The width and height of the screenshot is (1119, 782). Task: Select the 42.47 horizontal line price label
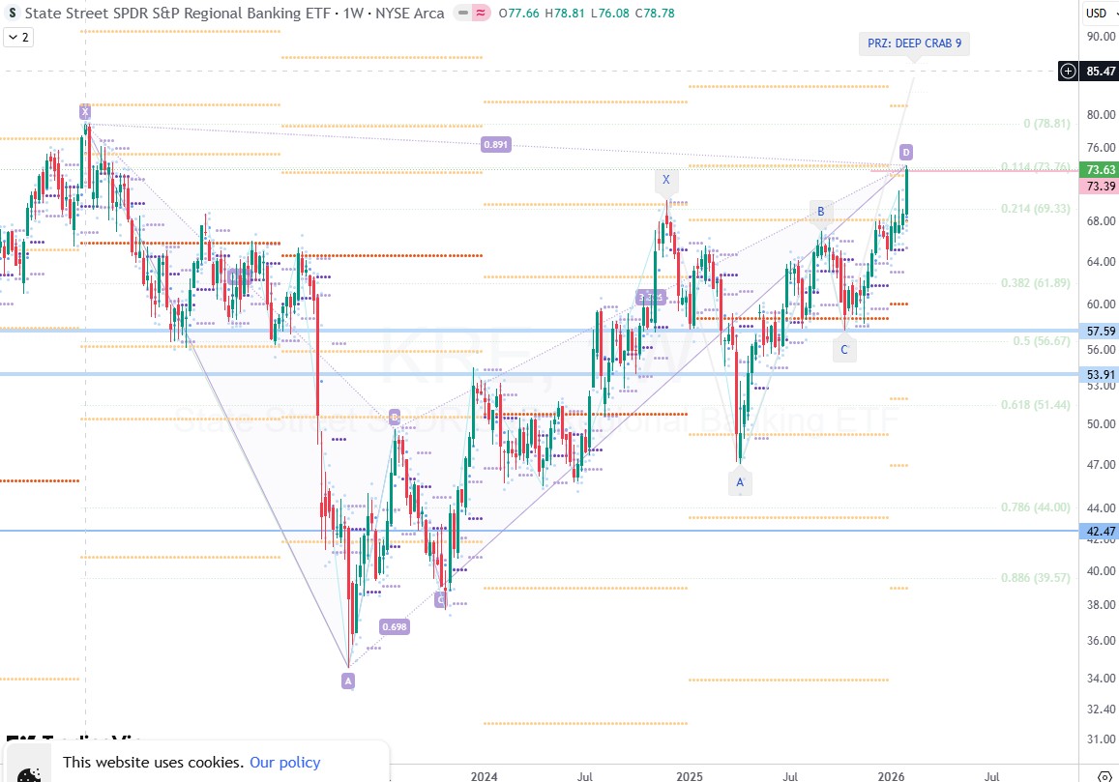[1101, 532]
